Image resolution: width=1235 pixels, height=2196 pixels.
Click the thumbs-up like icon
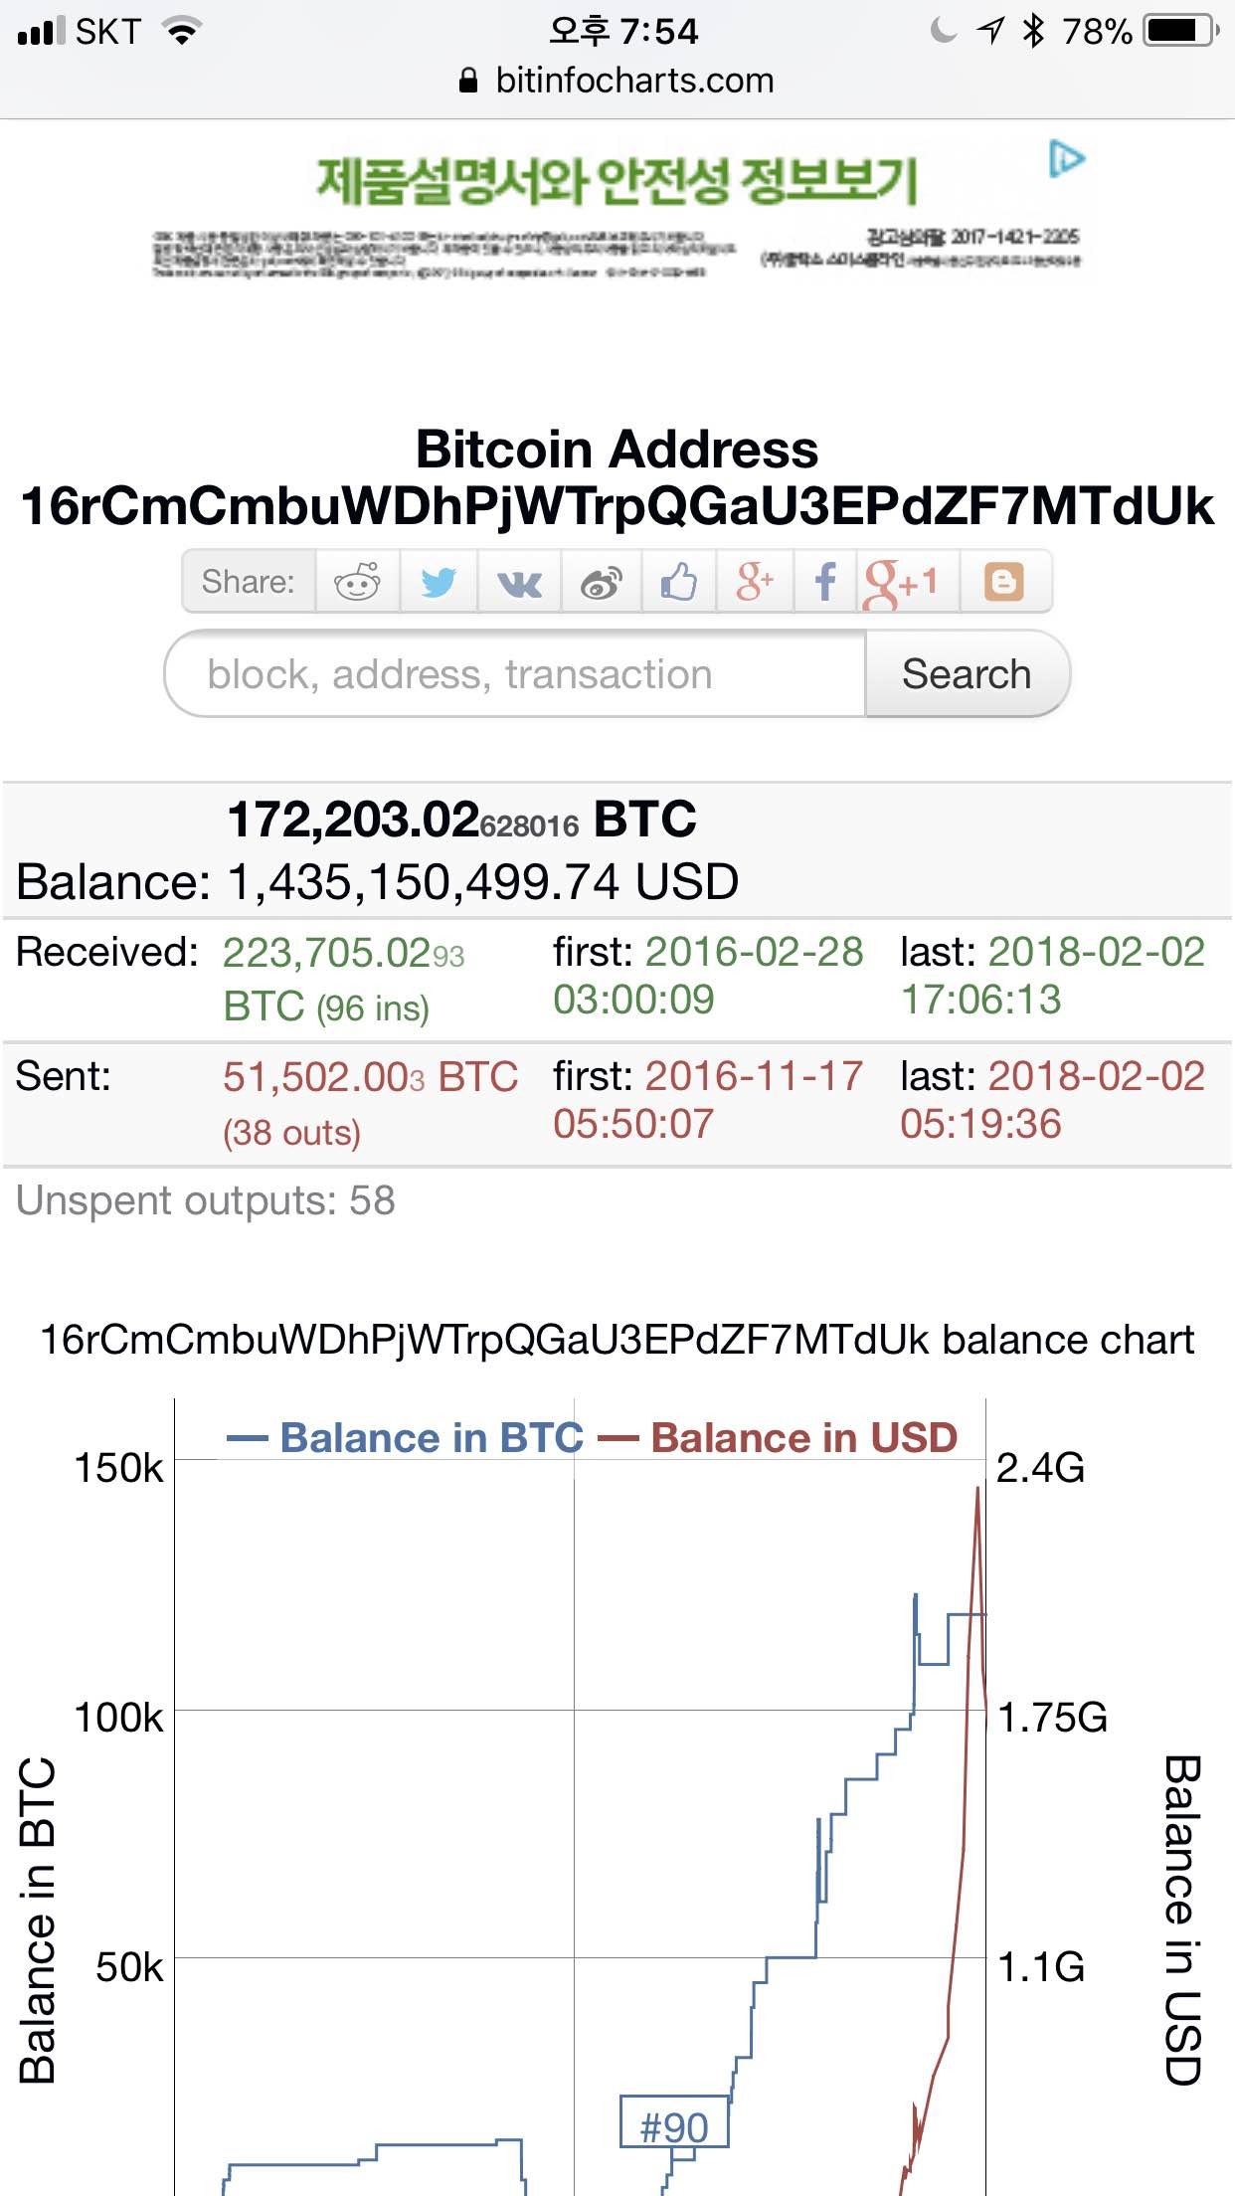[679, 582]
